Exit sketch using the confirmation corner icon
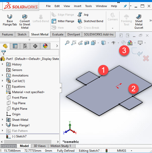Image resolution: width=152 pixels, height=153 pixels. click(137, 52)
